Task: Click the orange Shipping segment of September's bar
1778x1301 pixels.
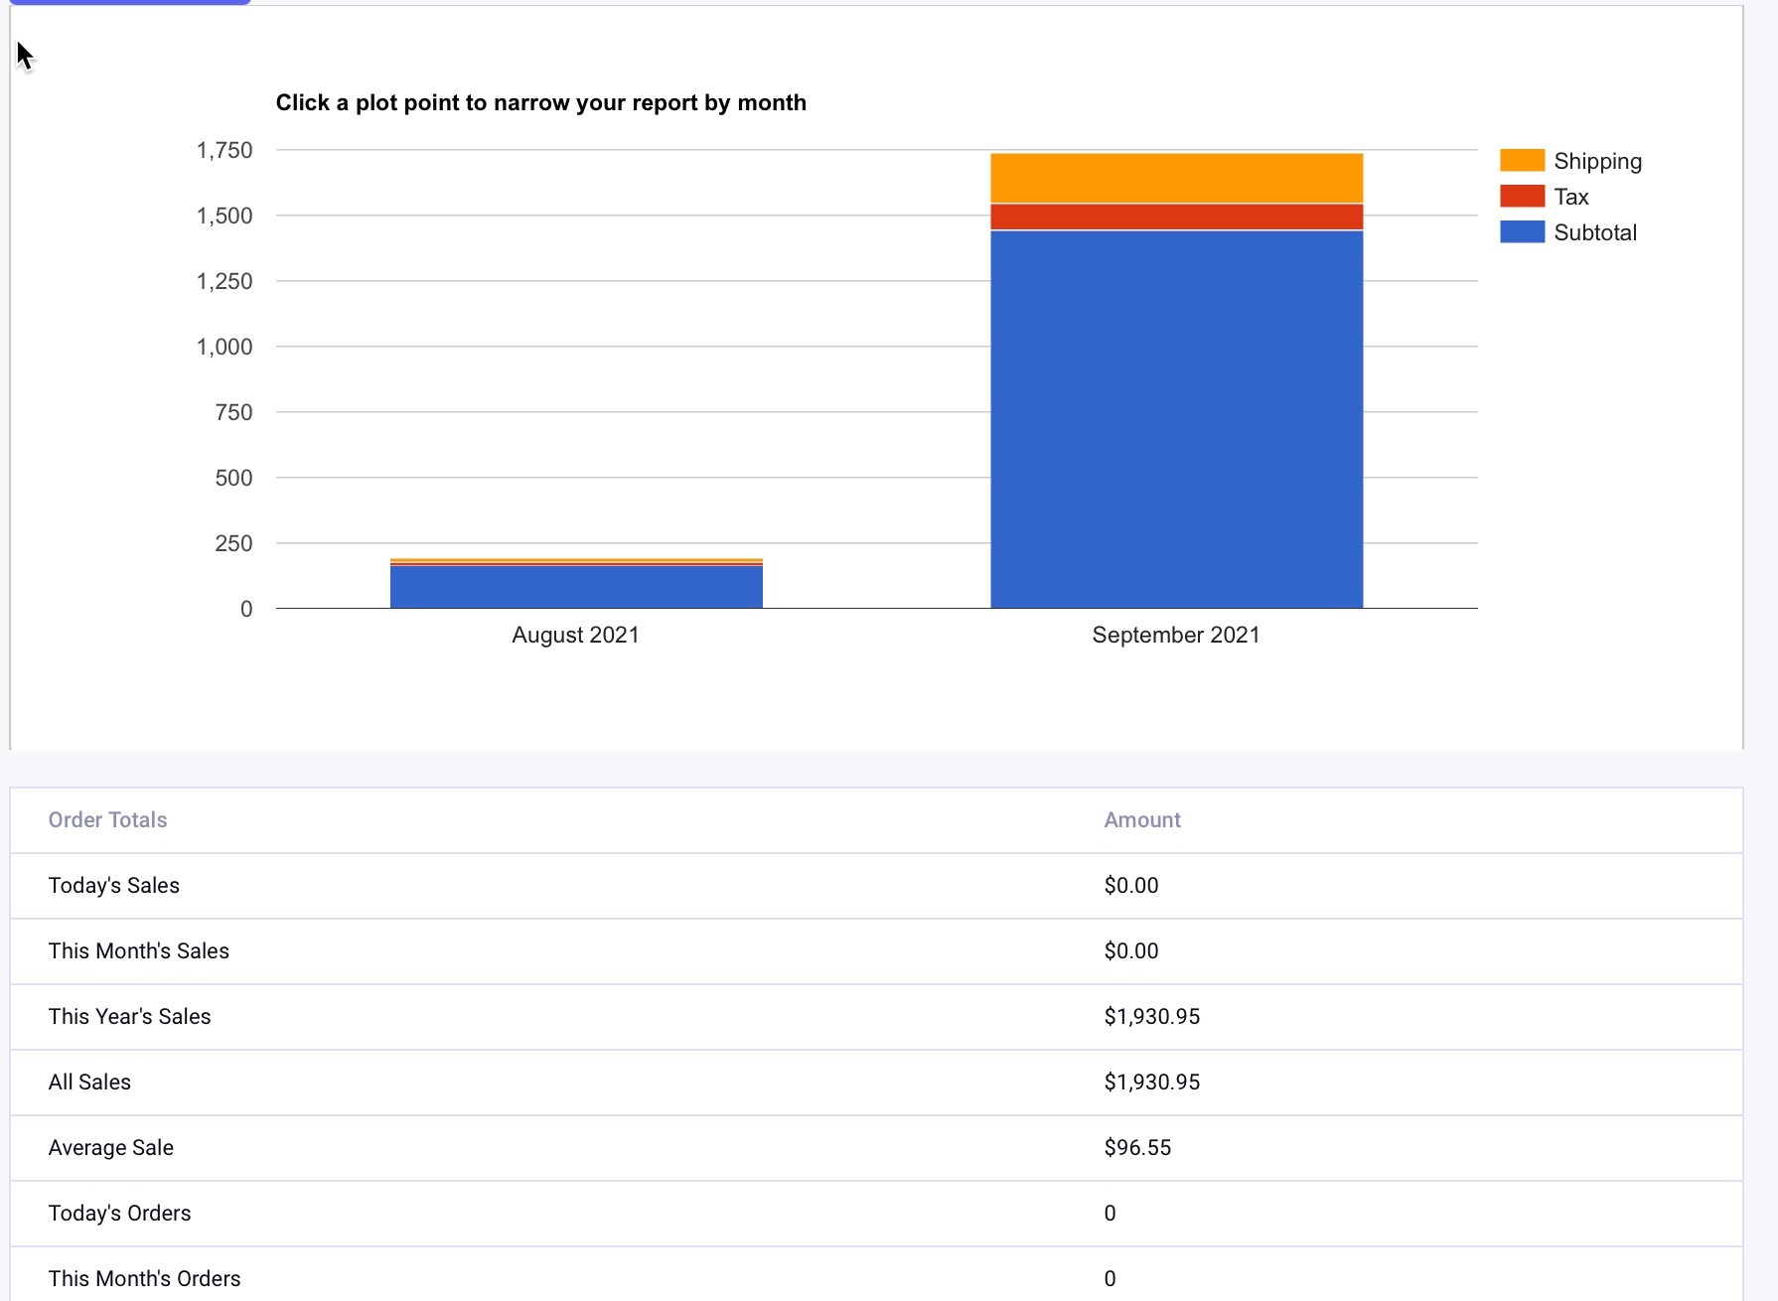Action: [1177, 177]
